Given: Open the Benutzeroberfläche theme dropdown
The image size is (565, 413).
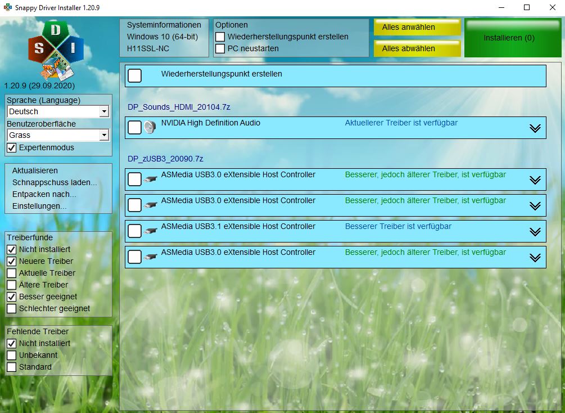Looking at the screenshot, I should point(58,135).
